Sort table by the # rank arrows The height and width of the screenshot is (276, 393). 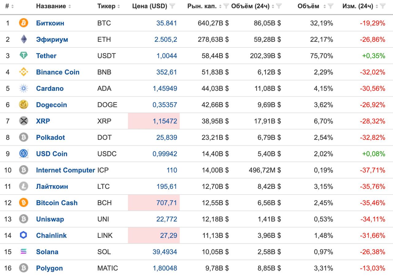[13, 6]
